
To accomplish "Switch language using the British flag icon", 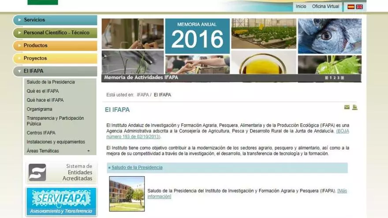I will coord(359,7).
